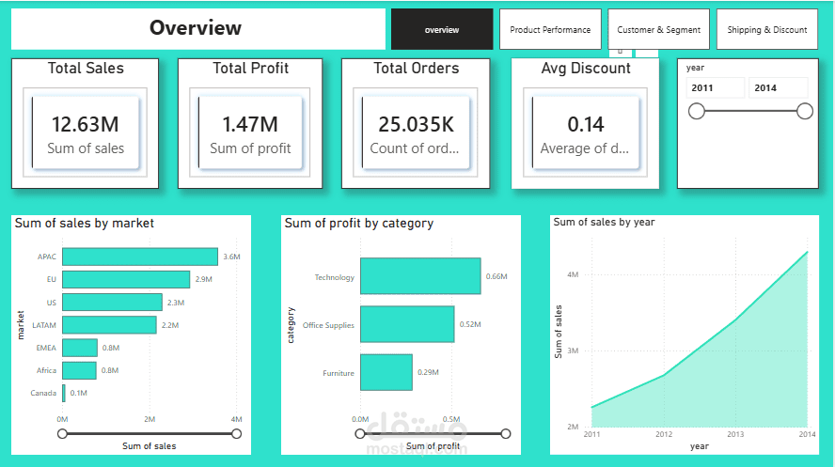Select the left handle of Sum of profit zoom slider

point(360,433)
